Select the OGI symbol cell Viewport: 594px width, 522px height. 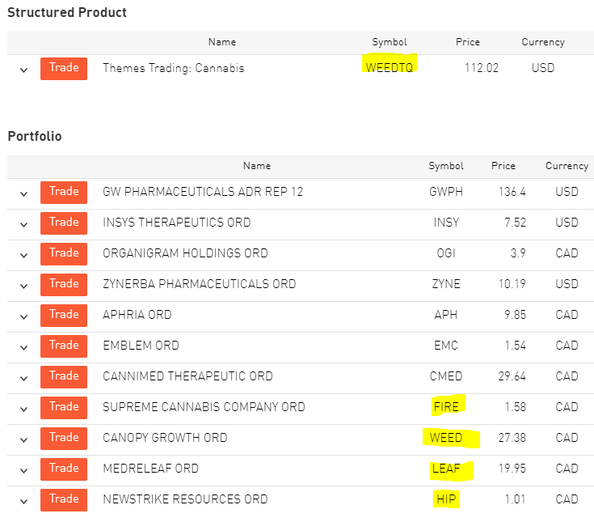(446, 253)
